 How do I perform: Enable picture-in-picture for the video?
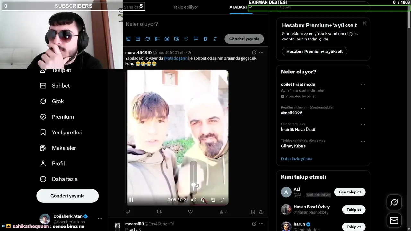(213, 200)
